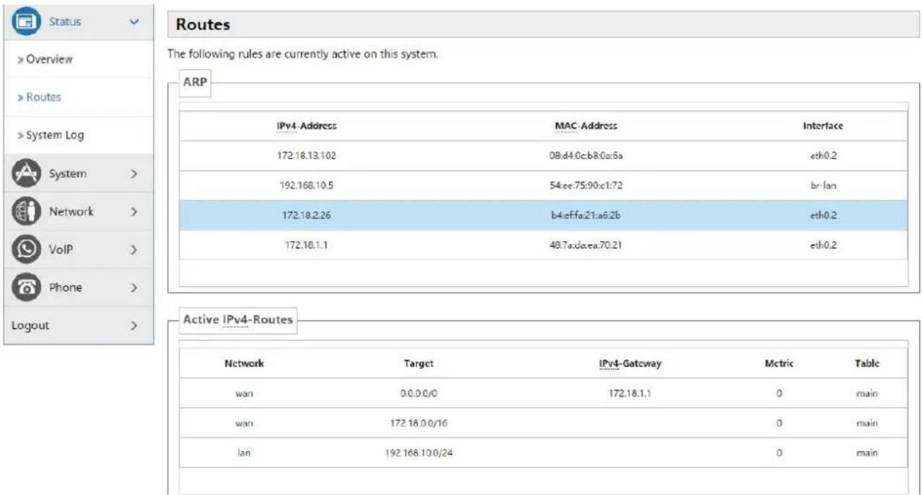Click the Target column header
Screen dimensions: 922x495
point(419,363)
